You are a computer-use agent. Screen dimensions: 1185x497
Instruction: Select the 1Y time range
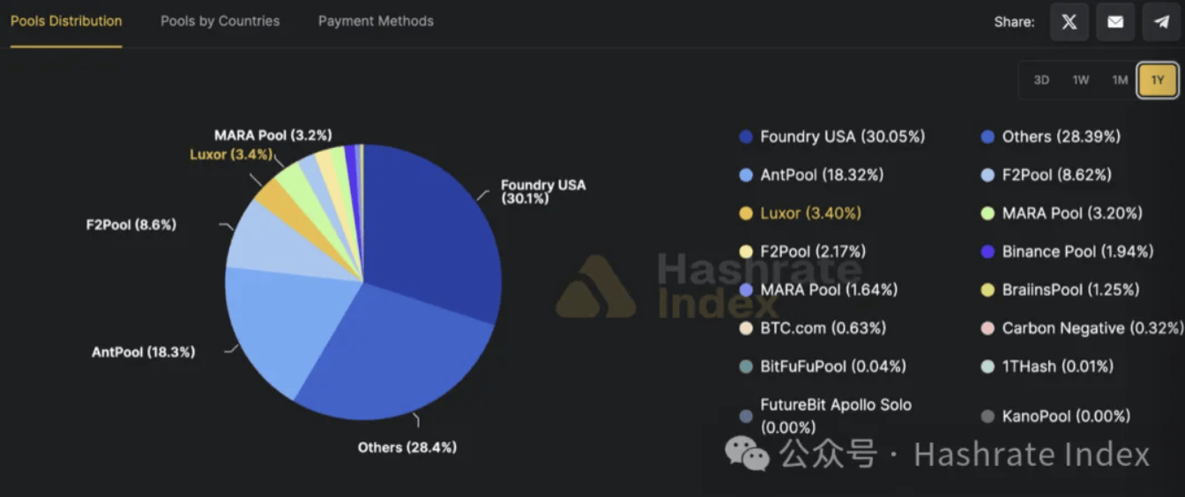[1158, 80]
